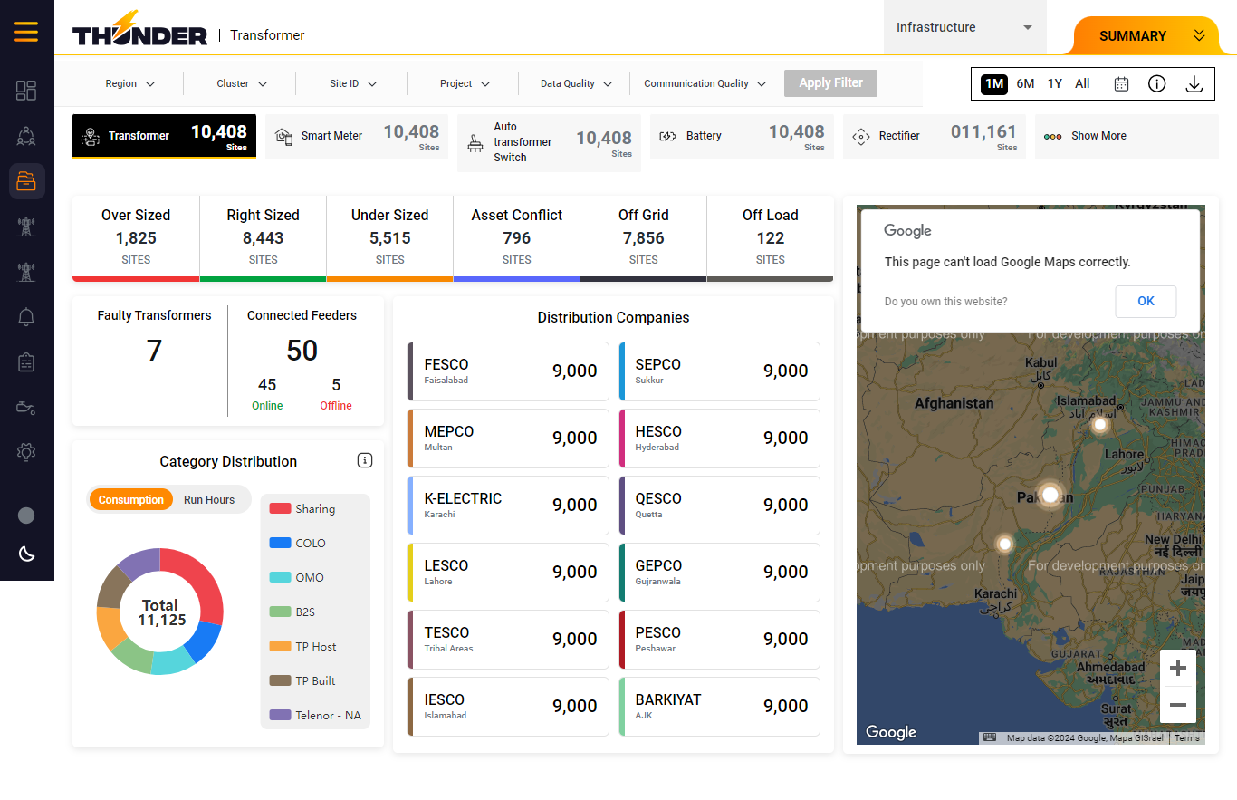Click the Faulty Transformers count 7

point(154,351)
